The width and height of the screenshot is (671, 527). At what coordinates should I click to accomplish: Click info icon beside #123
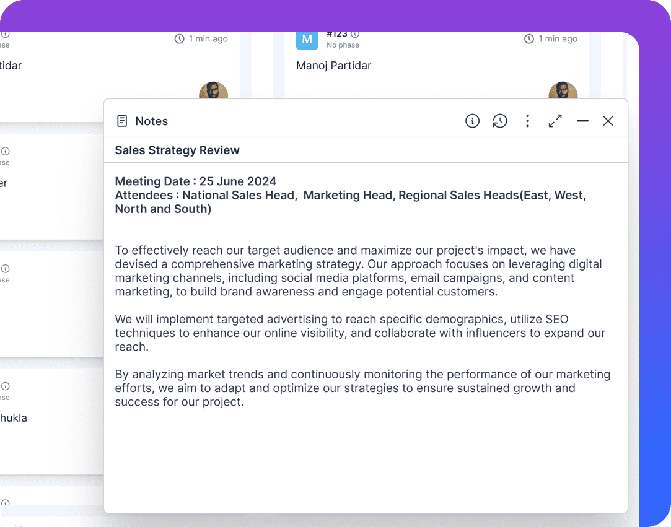click(x=355, y=34)
